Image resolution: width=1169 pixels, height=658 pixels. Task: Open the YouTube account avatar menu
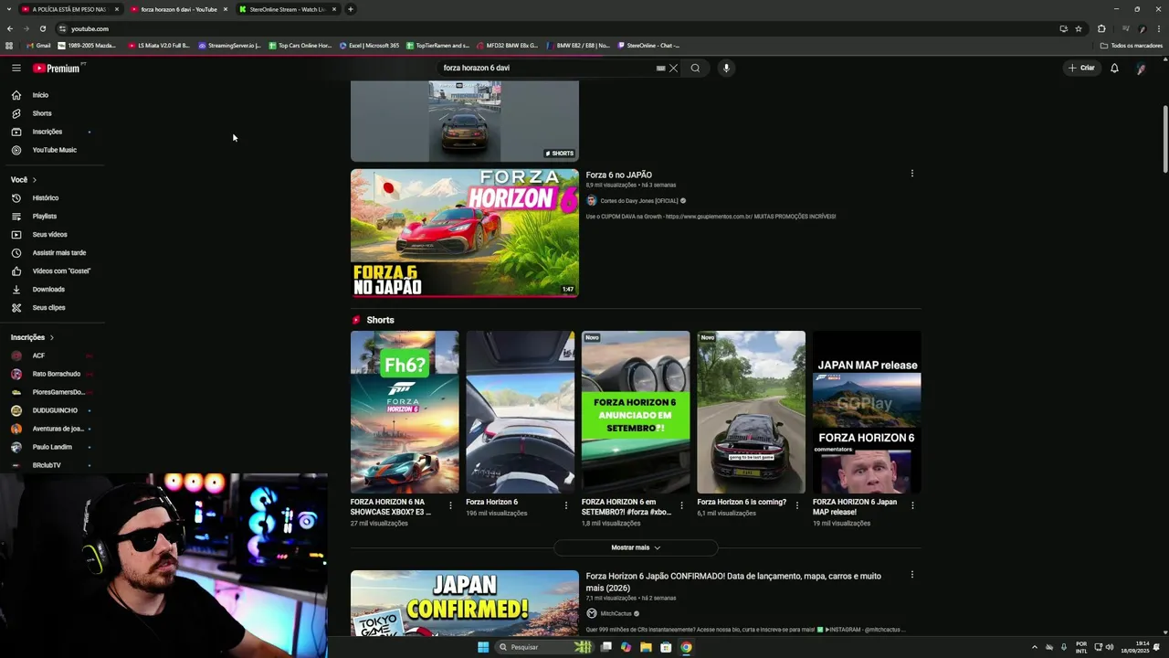pyautogui.click(x=1141, y=68)
